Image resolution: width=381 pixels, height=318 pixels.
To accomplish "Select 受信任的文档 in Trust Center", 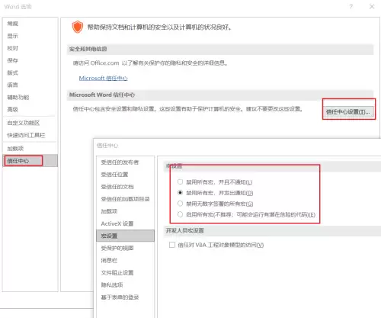I will 117,187.
